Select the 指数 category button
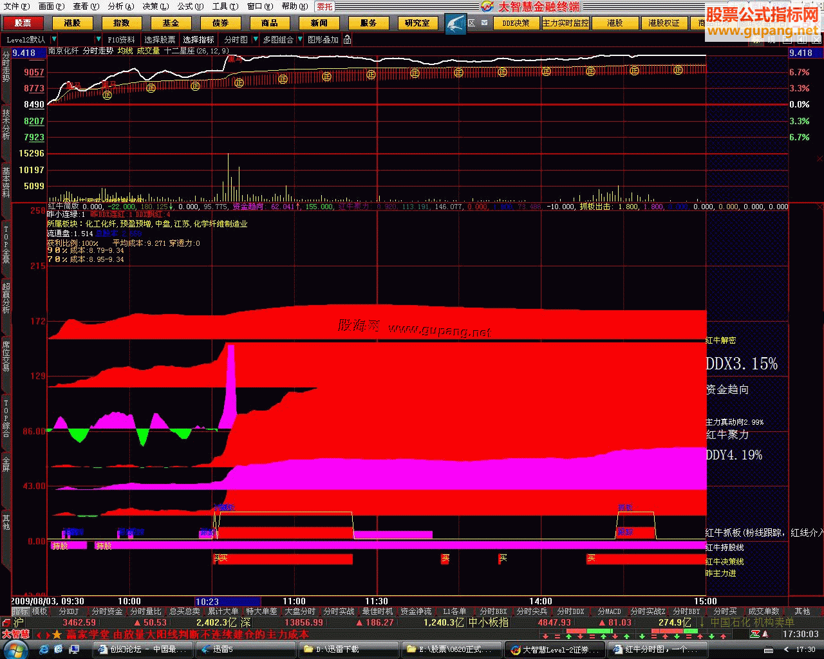This screenshot has width=824, height=659. coord(121,23)
